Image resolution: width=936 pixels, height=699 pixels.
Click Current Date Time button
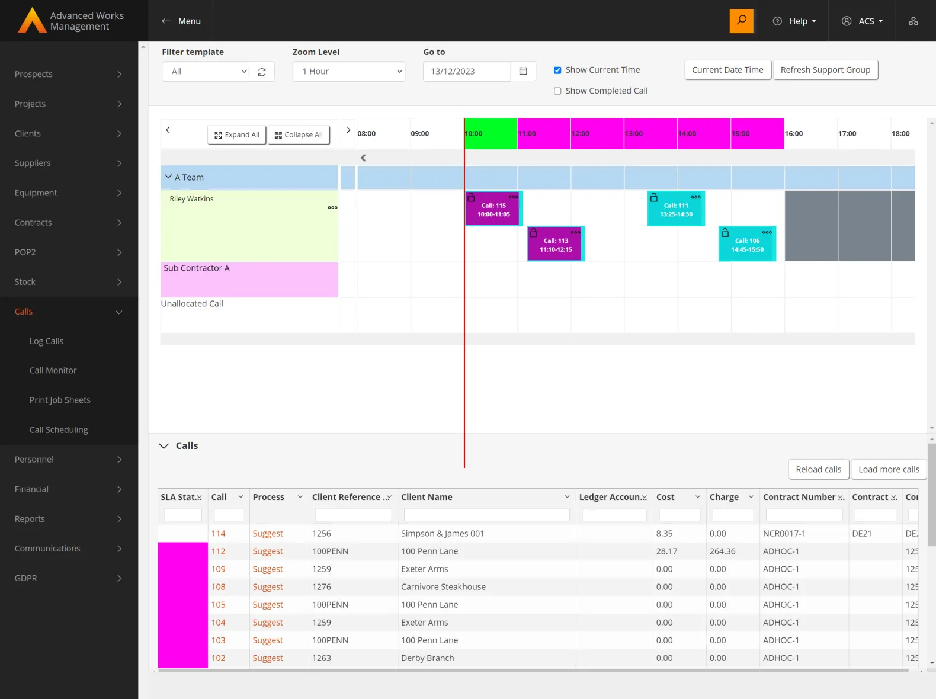(x=727, y=70)
